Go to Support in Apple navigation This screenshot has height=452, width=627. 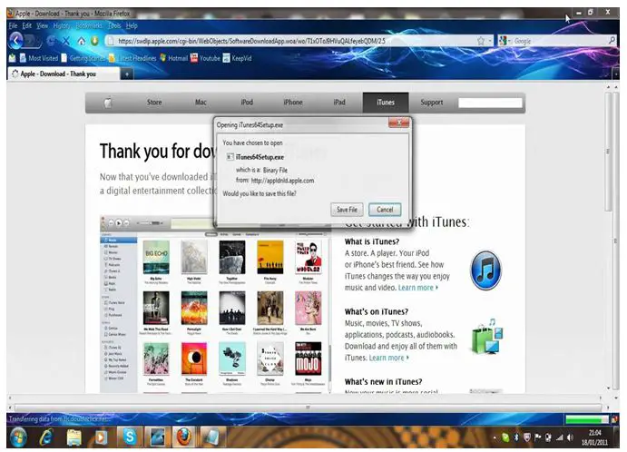click(432, 103)
